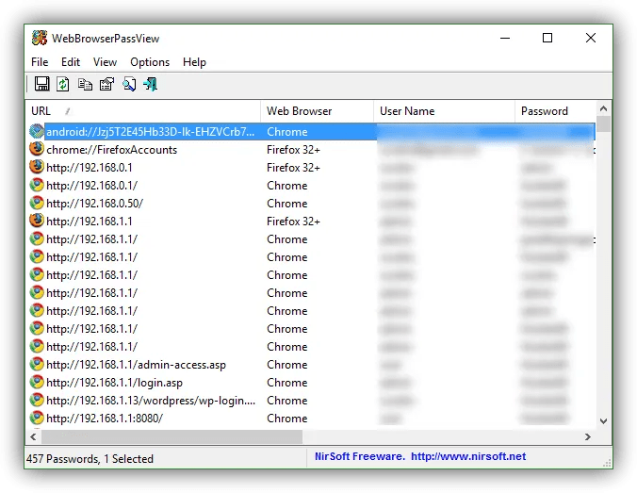Sort by the User Name column header

[444, 111]
